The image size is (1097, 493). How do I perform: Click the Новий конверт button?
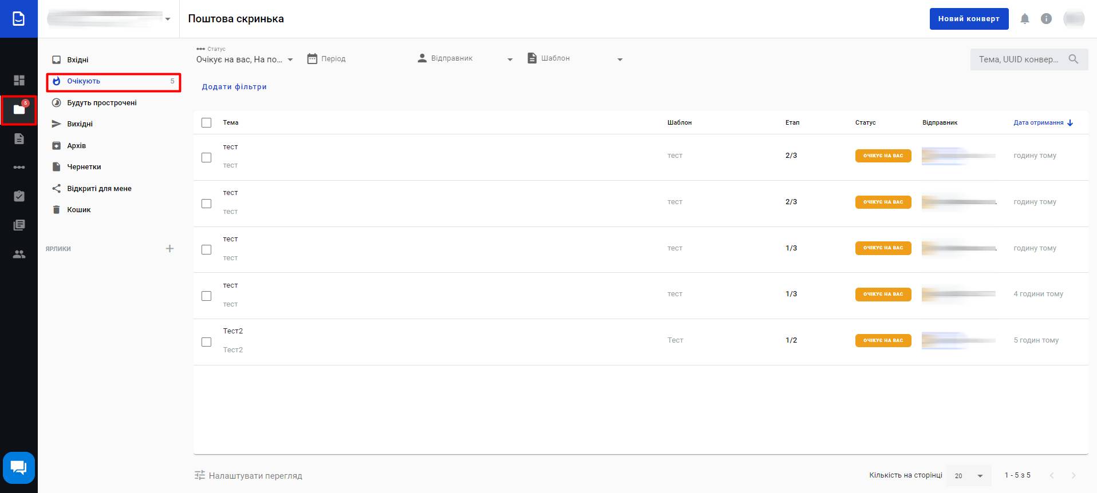click(x=969, y=19)
